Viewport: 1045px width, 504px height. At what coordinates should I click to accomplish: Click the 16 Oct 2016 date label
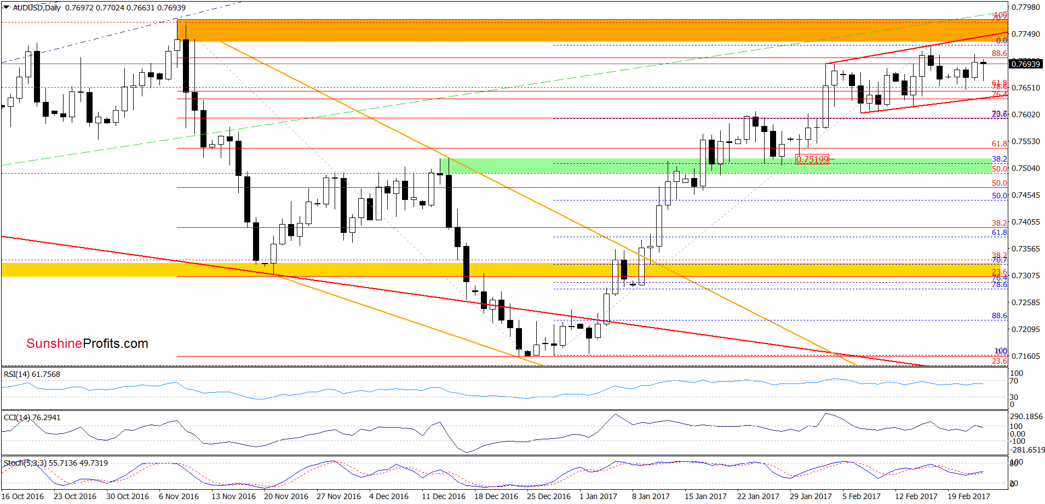click(22, 496)
